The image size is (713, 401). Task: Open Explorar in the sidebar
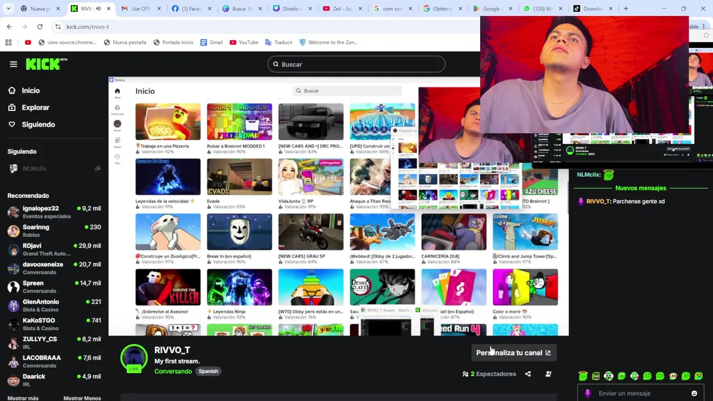tap(36, 107)
